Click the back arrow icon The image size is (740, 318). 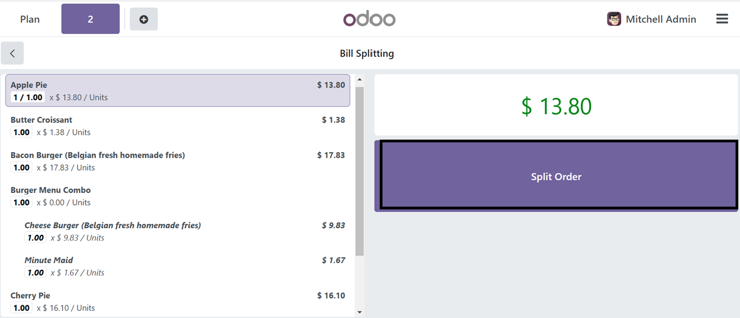point(12,54)
